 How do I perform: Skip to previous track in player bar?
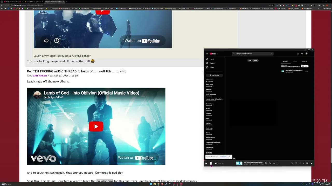(206, 163)
